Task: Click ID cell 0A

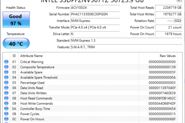Action: [14, 108]
